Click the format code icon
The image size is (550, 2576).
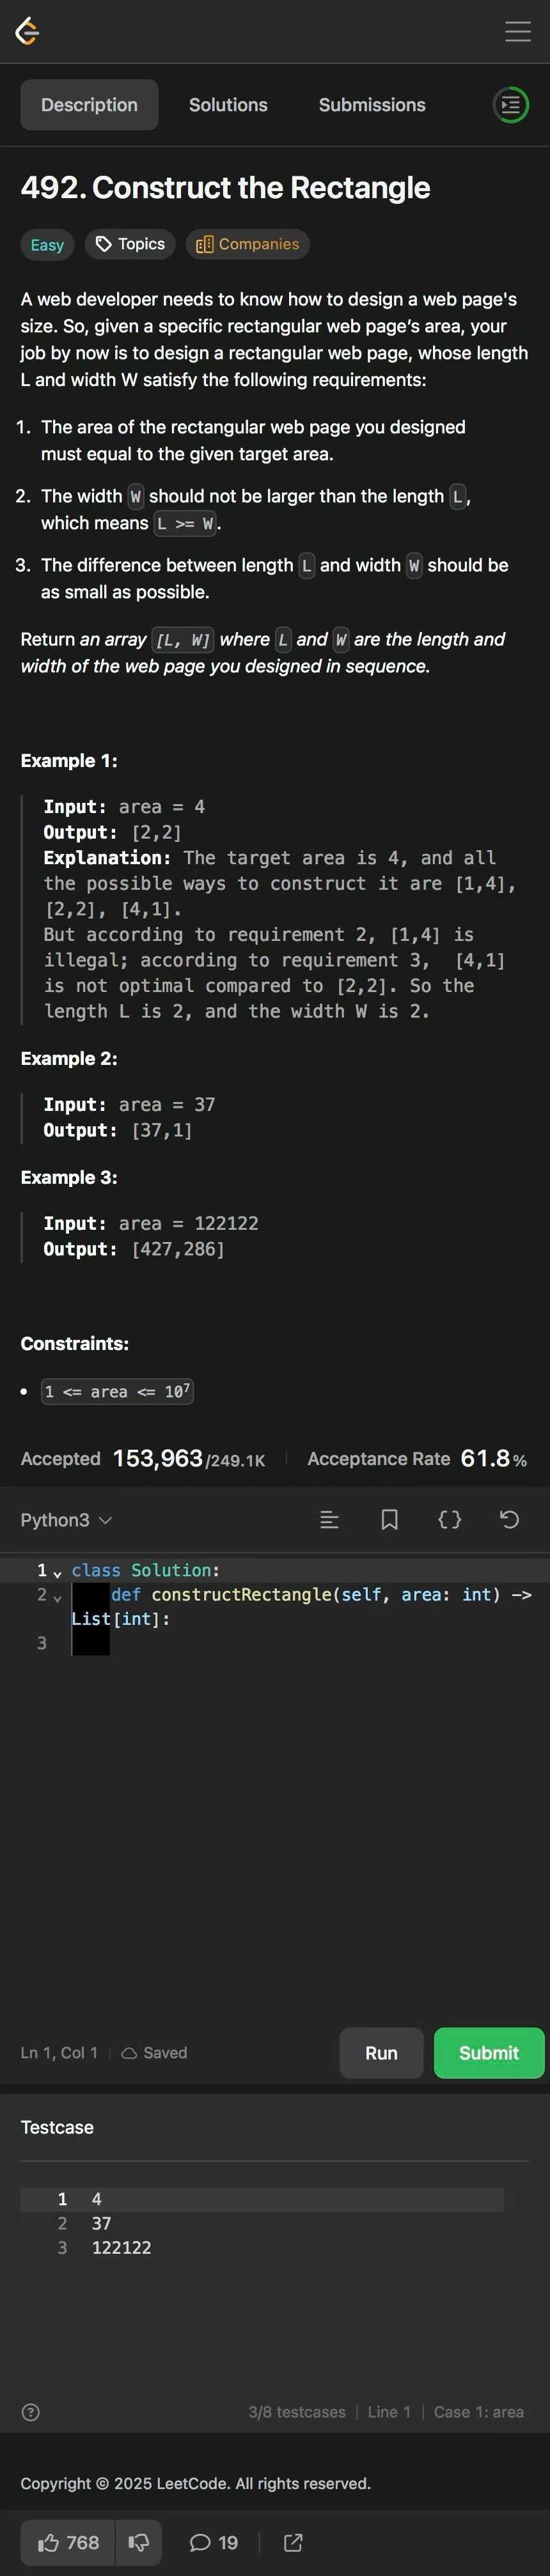329,1520
